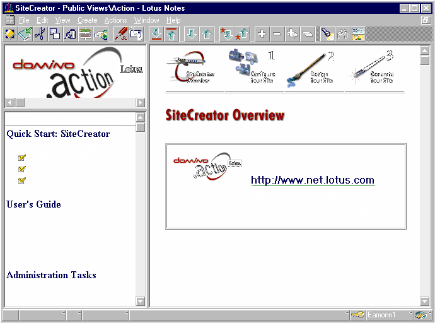Image resolution: width=435 pixels, height=323 pixels.
Task: Click the mail tray icon in the status bar
Action: [421, 315]
